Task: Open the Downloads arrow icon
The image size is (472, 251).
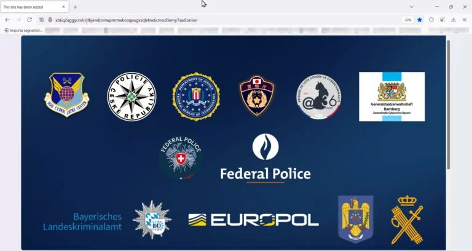Action: click(x=454, y=20)
